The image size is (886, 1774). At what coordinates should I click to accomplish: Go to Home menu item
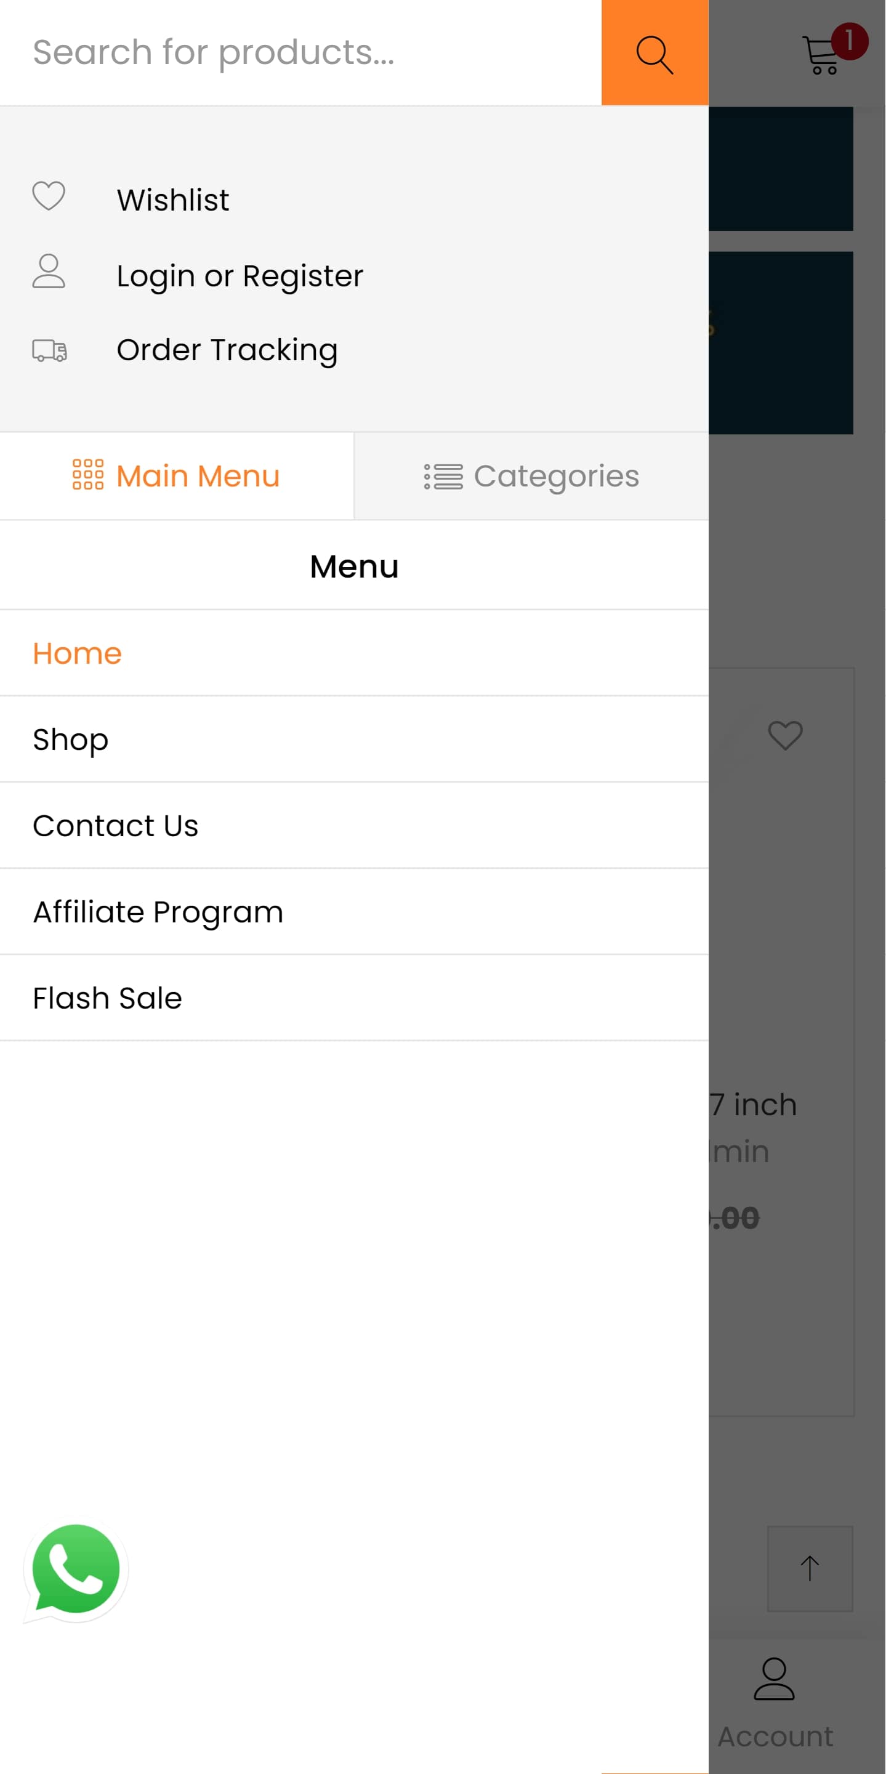coord(77,653)
